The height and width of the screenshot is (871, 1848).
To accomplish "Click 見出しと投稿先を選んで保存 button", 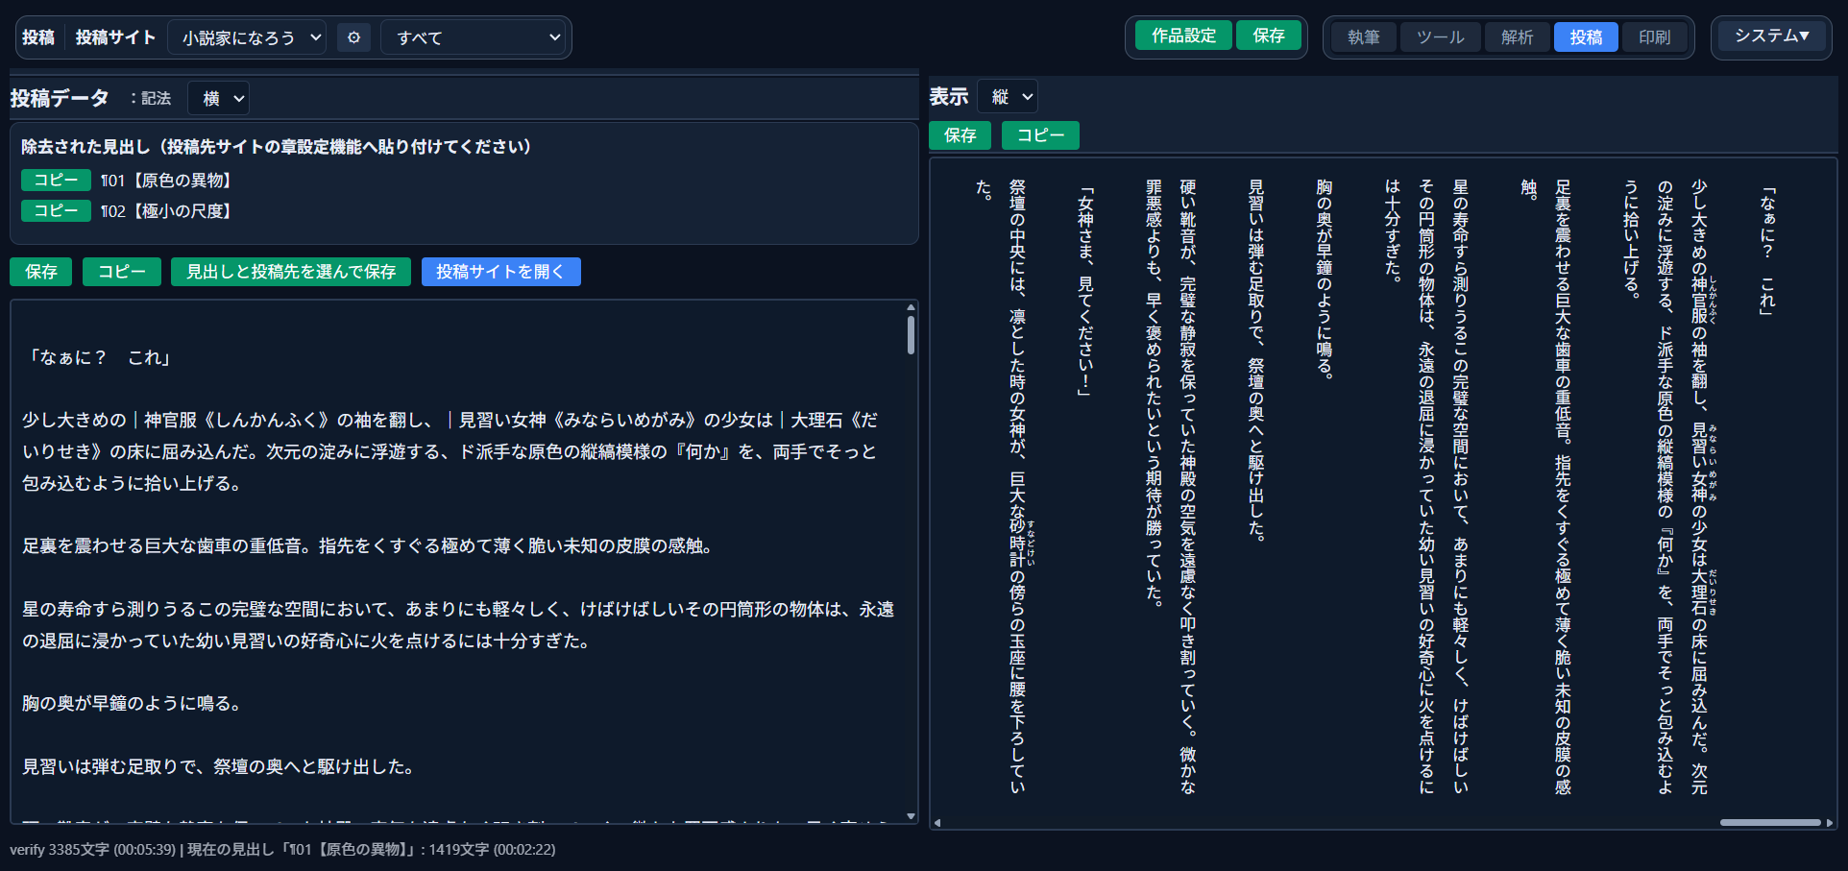I will (291, 272).
